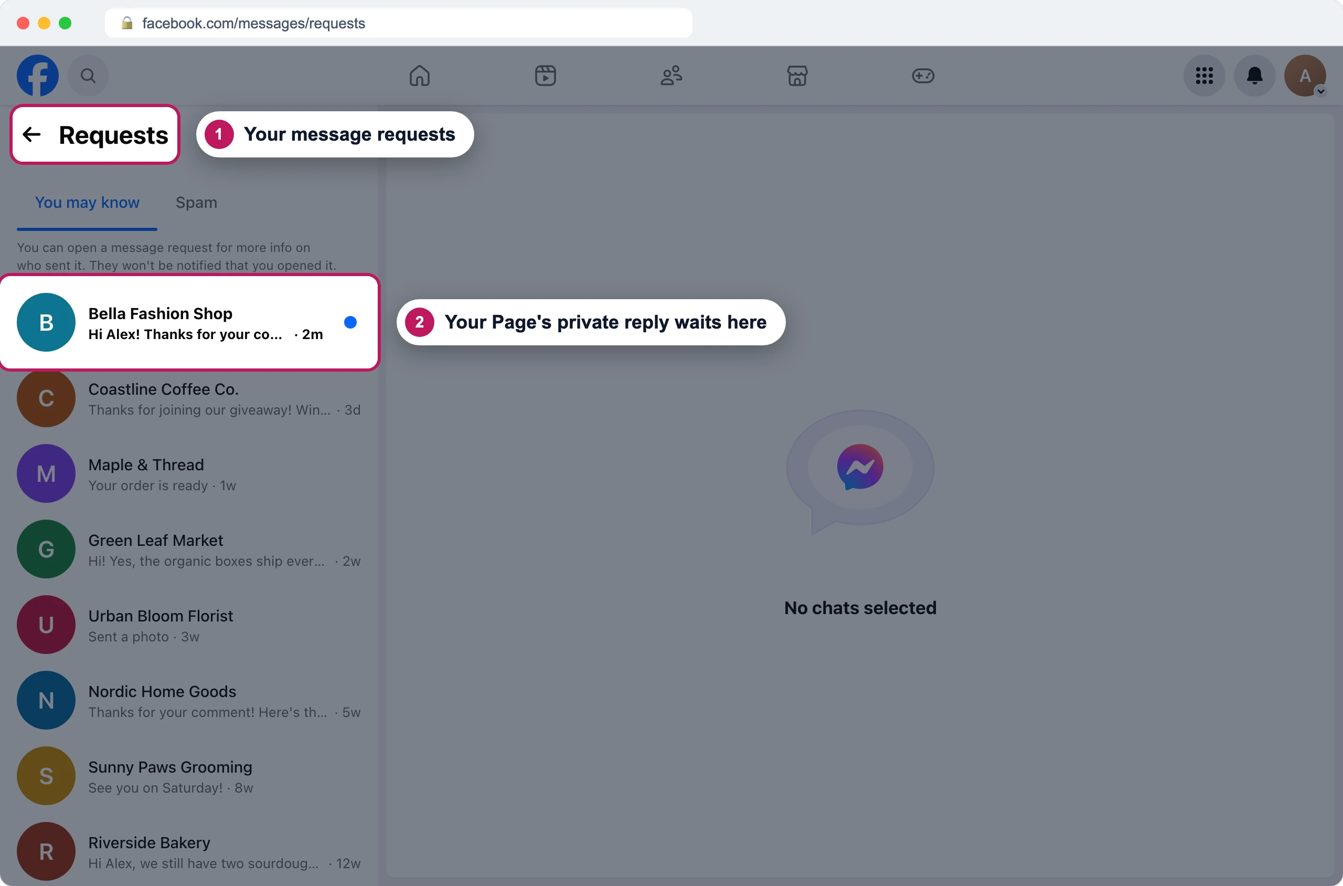
Task: Open the account profile avatar menu
Action: [1305, 75]
